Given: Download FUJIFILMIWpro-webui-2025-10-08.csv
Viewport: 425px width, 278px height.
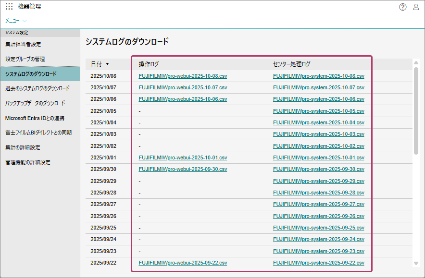Looking at the screenshot, I should point(183,76).
